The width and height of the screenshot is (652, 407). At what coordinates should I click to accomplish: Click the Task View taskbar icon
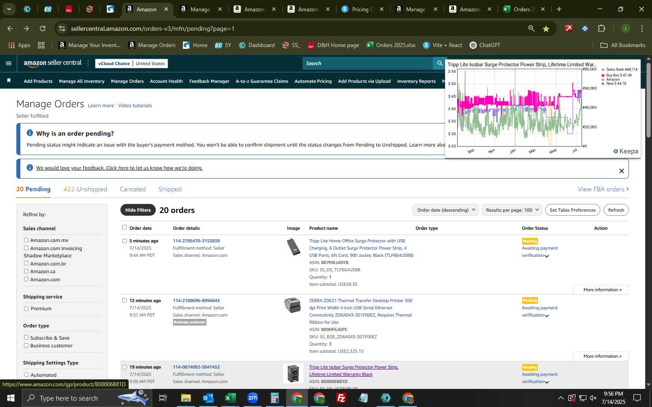point(163,398)
